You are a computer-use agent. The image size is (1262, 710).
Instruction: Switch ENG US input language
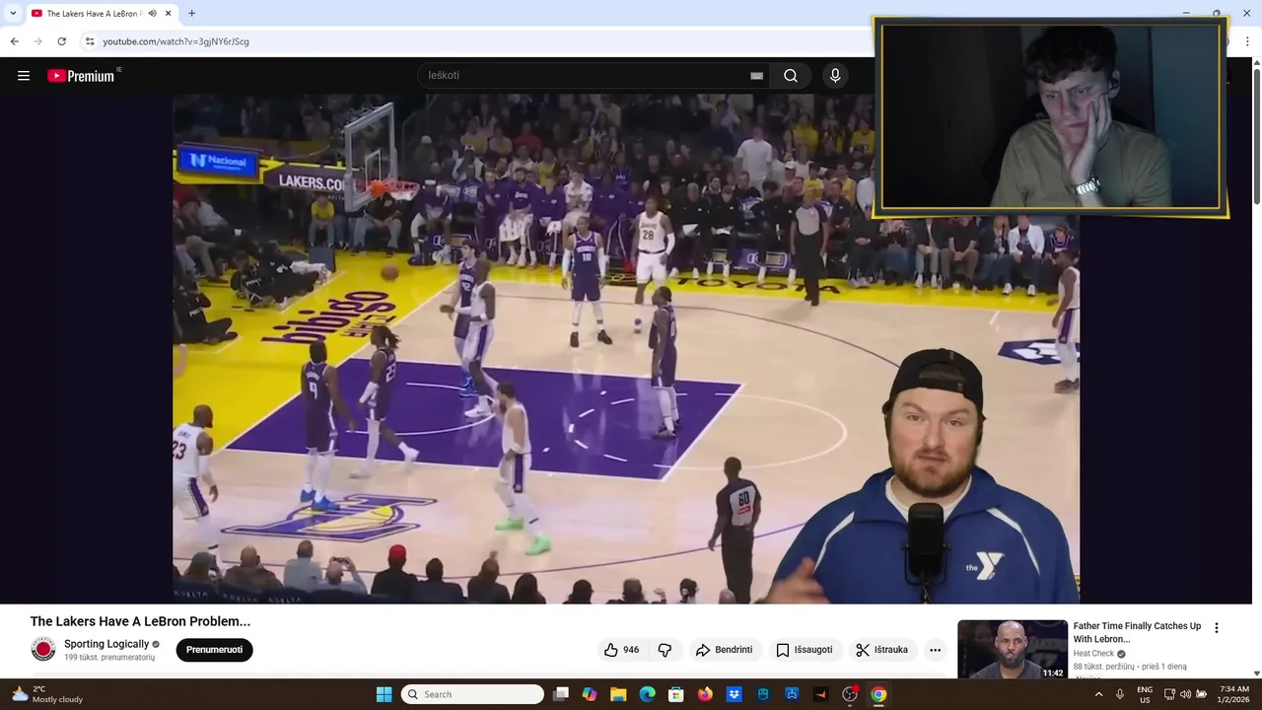[x=1145, y=694]
